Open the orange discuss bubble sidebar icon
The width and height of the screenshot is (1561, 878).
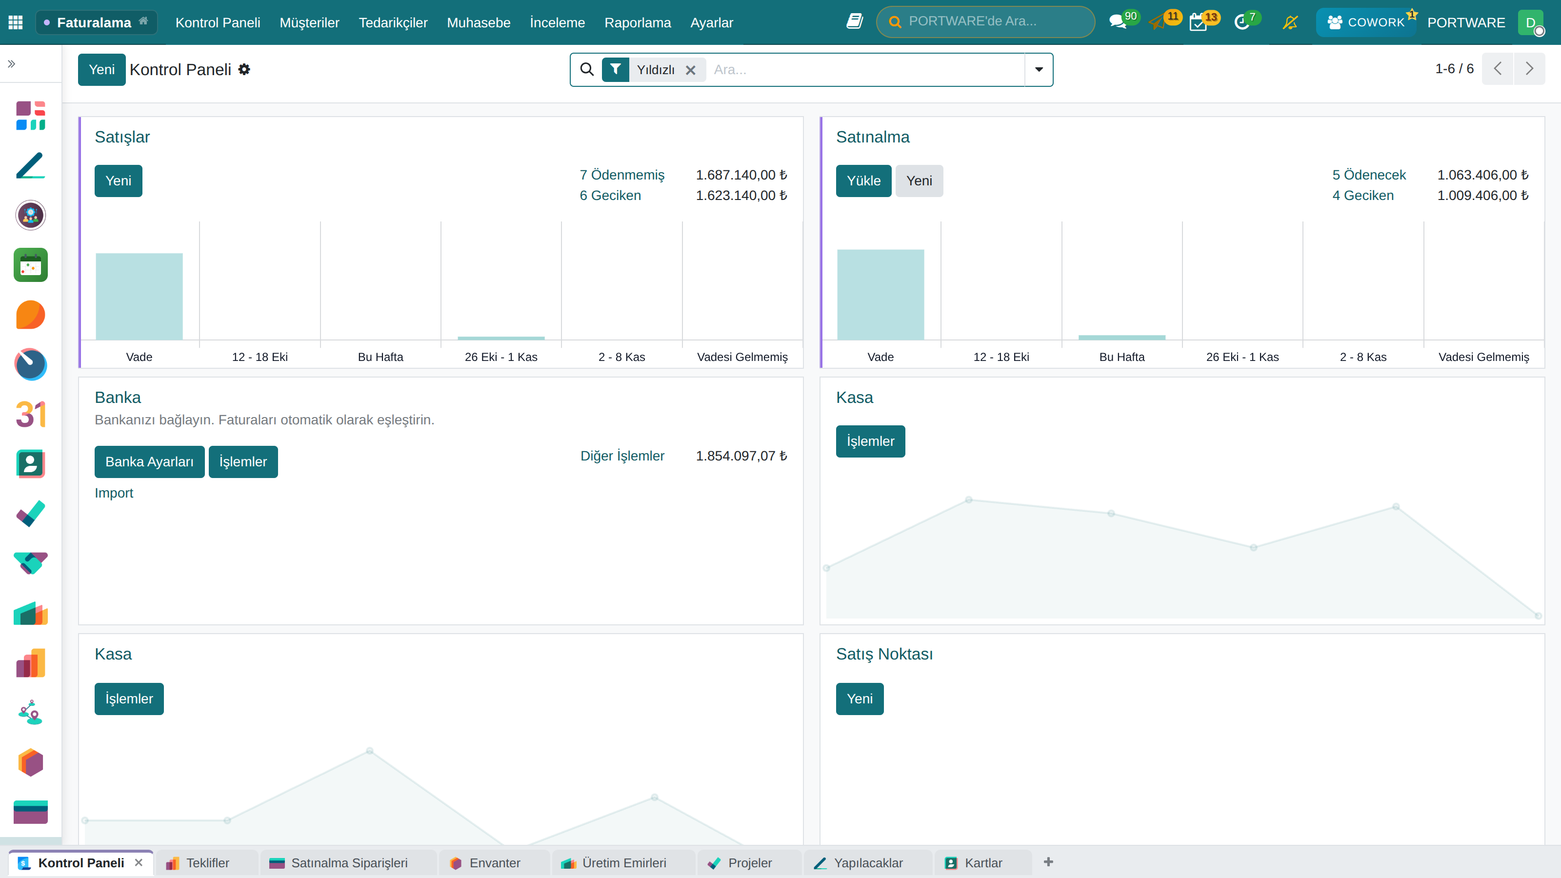(30, 315)
